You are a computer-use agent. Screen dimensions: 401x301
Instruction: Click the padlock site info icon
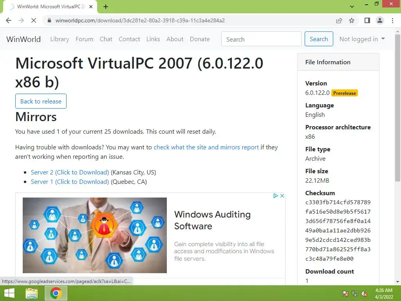click(49, 20)
